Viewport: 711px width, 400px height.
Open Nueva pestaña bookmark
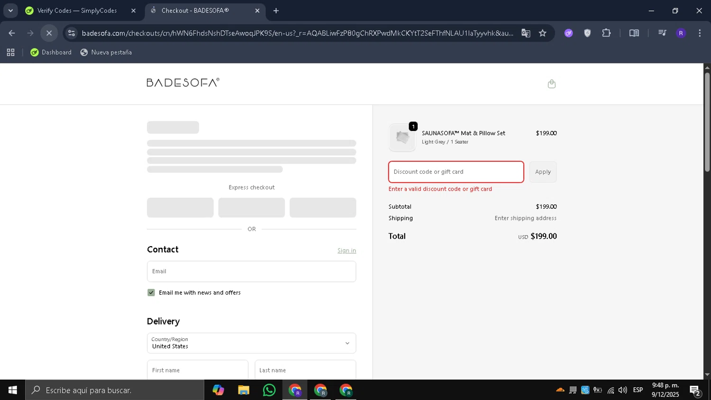[x=106, y=52]
